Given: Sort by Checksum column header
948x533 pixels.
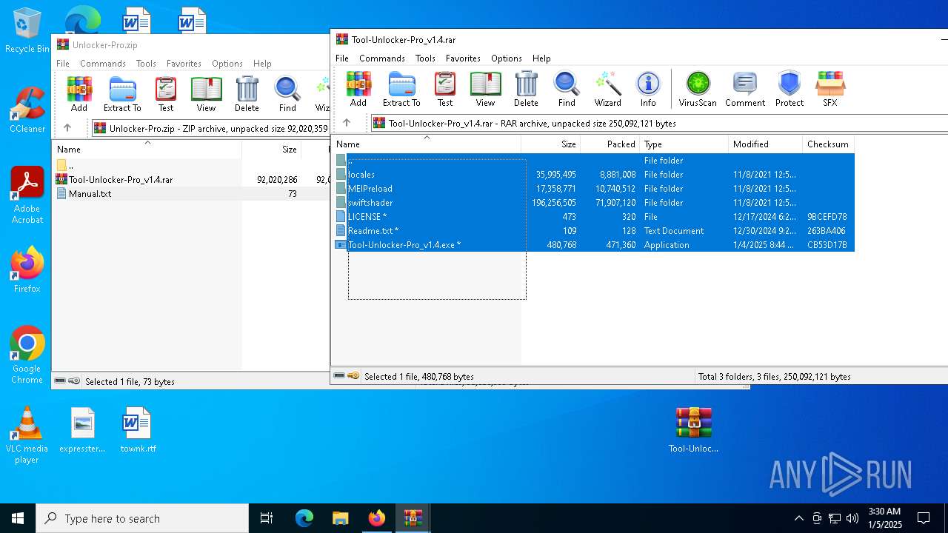Looking at the screenshot, I should pos(828,144).
